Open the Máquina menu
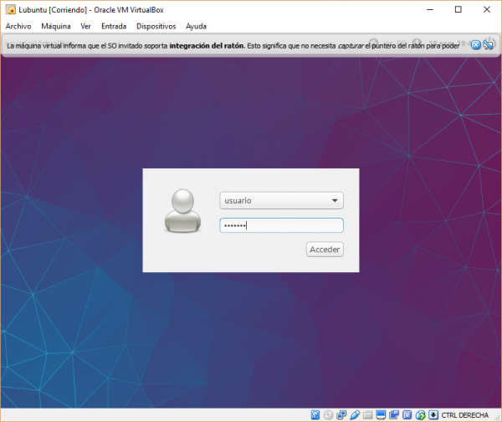Viewport: 502px width, 422px height. 56,26
